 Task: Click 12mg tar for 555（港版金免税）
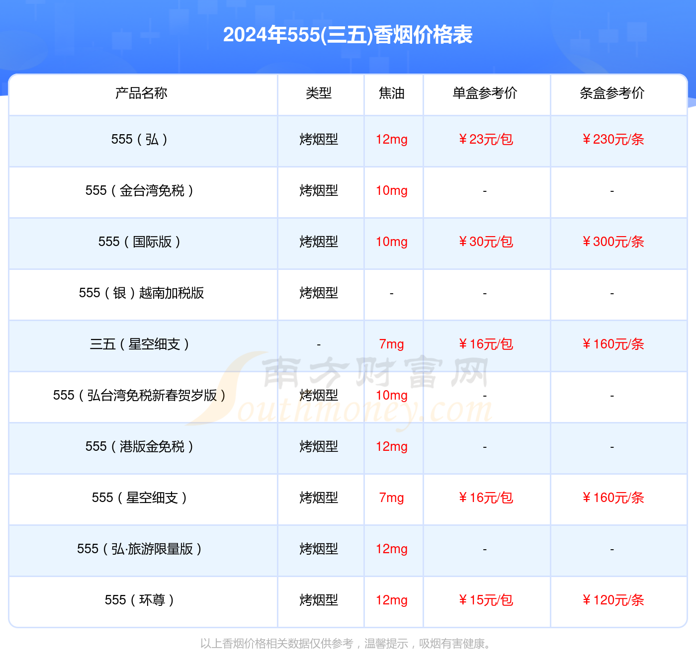(x=392, y=446)
